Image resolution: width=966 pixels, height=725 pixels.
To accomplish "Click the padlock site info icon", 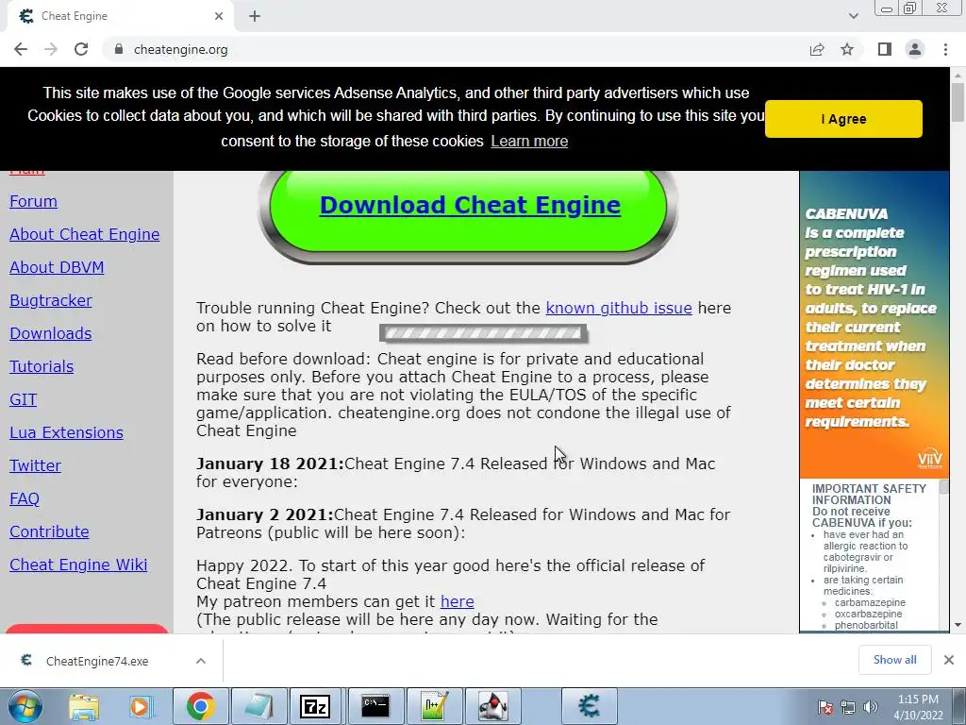I will (x=118, y=49).
